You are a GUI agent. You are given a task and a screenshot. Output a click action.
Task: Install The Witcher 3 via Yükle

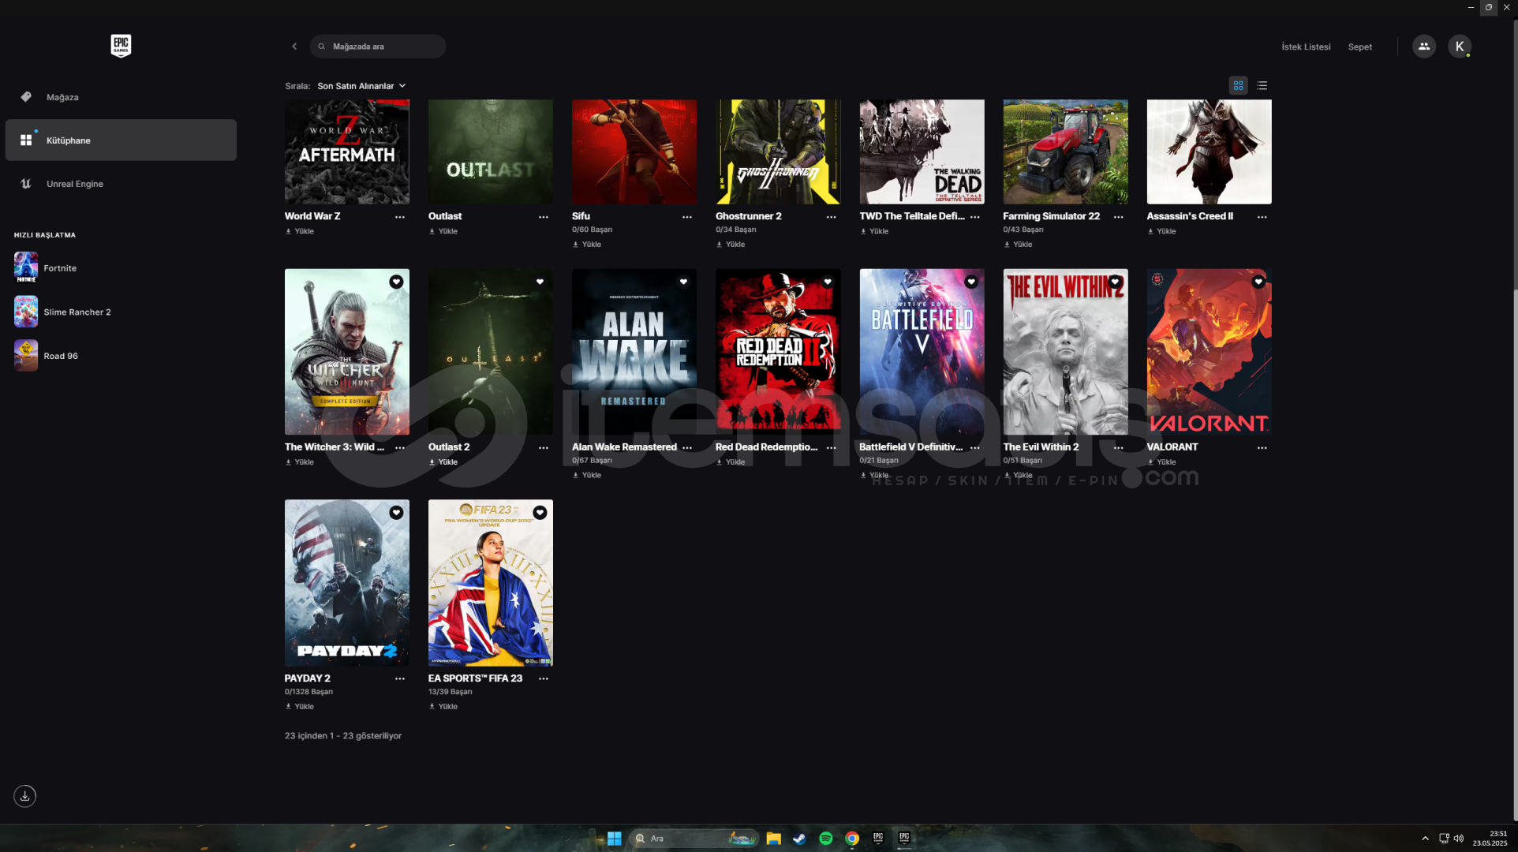300,462
